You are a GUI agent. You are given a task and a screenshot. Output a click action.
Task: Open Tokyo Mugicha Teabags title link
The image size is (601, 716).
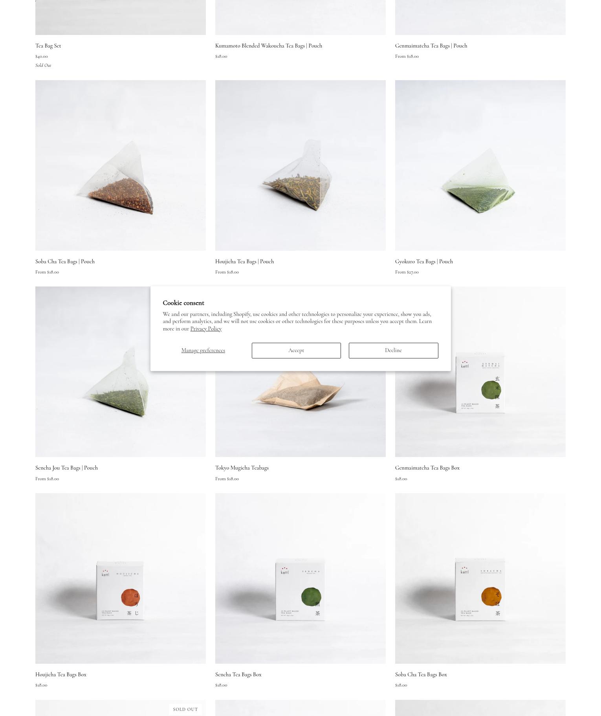(x=242, y=468)
